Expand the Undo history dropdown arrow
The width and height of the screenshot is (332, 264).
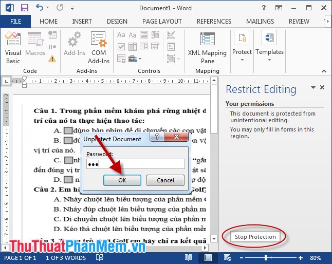[47, 8]
